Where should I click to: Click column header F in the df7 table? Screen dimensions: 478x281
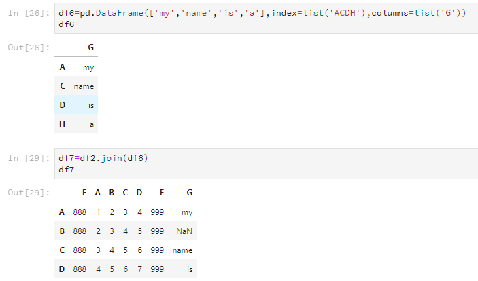pyautogui.click(x=84, y=192)
